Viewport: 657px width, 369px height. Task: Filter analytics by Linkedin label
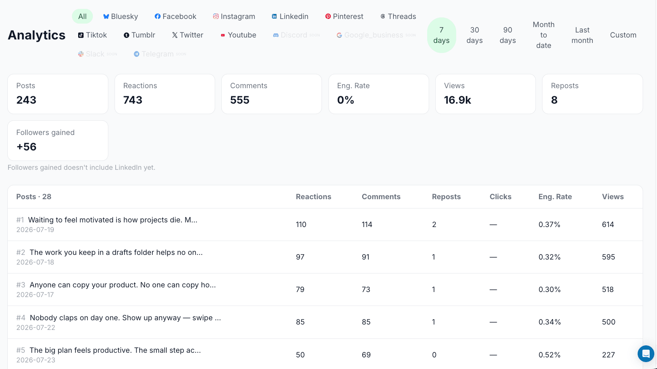[294, 16]
